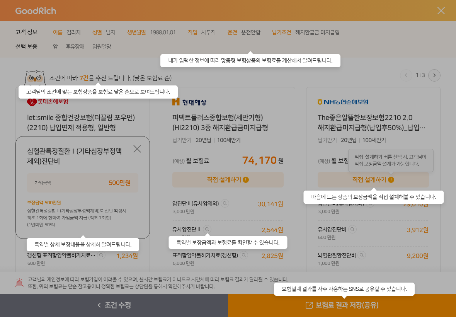Select 퍼펙트플러스종합보험(세만기형) product title

pos(220,123)
